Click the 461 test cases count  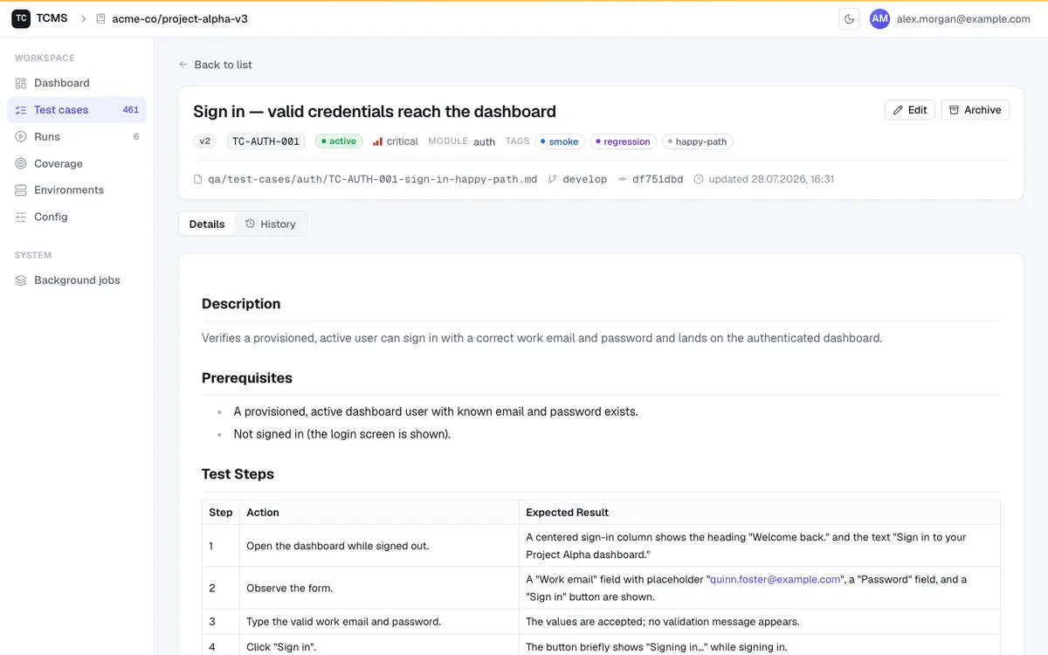pyautogui.click(x=131, y=110)
